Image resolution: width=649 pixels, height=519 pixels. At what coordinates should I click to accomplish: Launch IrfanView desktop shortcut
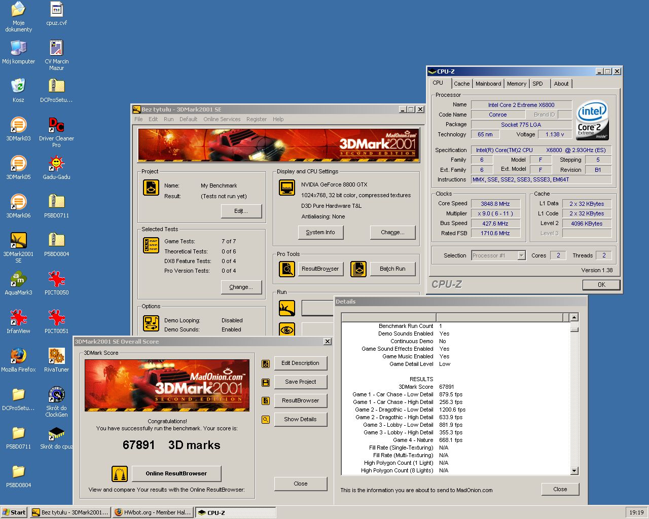pyautogui.click(x=18, y=321)
